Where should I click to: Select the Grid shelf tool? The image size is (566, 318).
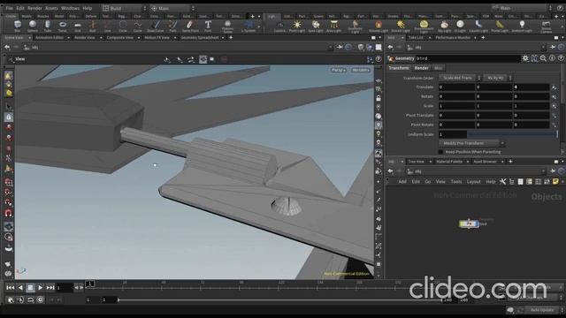78,26
